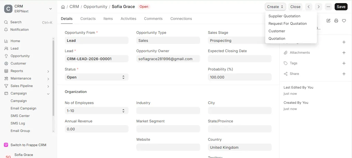Click the Sales Pipeline funnel icon
The width and height of the screenshot is (352, 158).
coord(6,86)
